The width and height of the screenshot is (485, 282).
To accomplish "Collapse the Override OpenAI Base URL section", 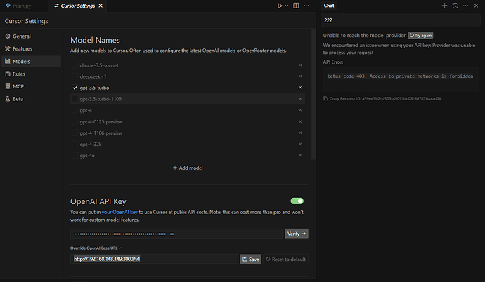I will pos(96,248).
